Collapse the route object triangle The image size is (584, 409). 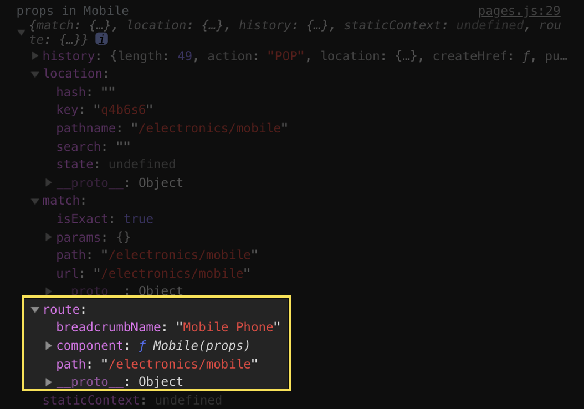[x=35, y=310]
